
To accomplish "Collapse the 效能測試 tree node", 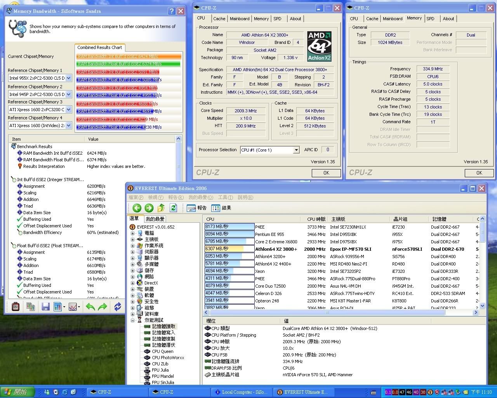I will coord(132,320).
